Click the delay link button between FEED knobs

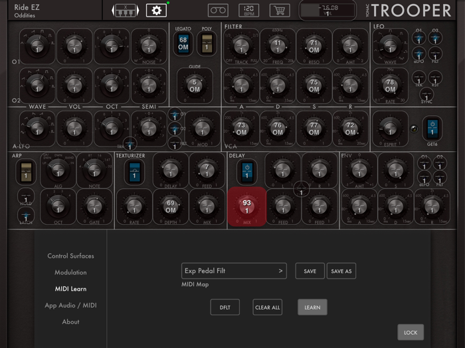pos(302,189)
